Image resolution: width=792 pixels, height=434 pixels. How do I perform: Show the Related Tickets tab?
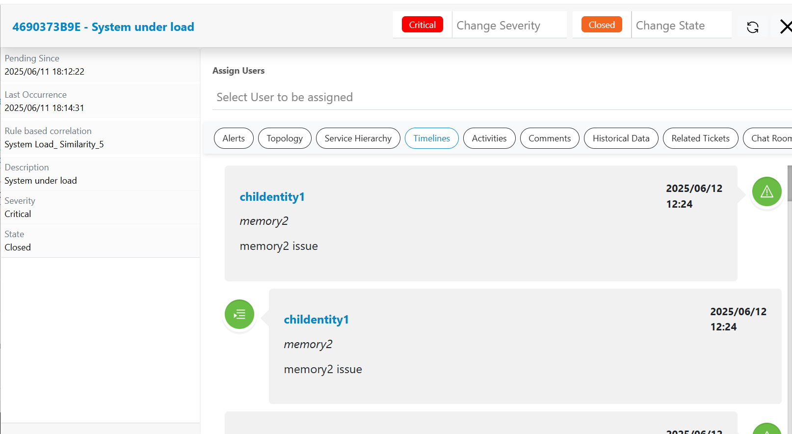pos(700,138)
